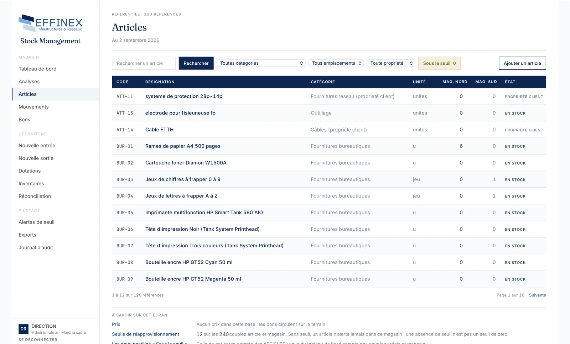Click Ajouter un article button
The height and width of the screenshot is (344, 570).
[x=522, y=63]
